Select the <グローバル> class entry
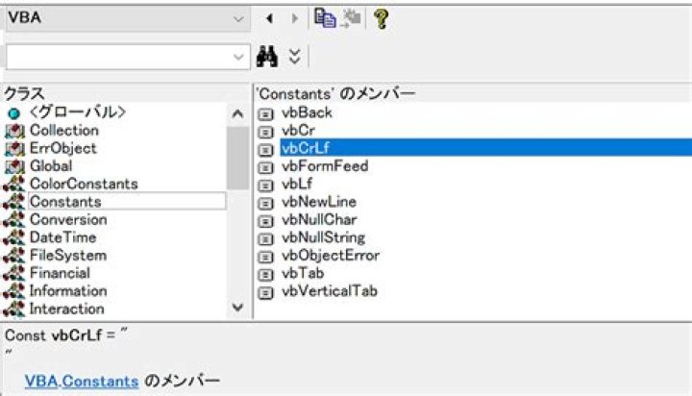Viewport: 692px width, 396px height. (77, 112)
